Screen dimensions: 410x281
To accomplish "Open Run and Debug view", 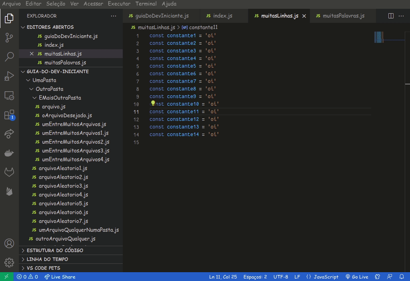I will point(9,76).
